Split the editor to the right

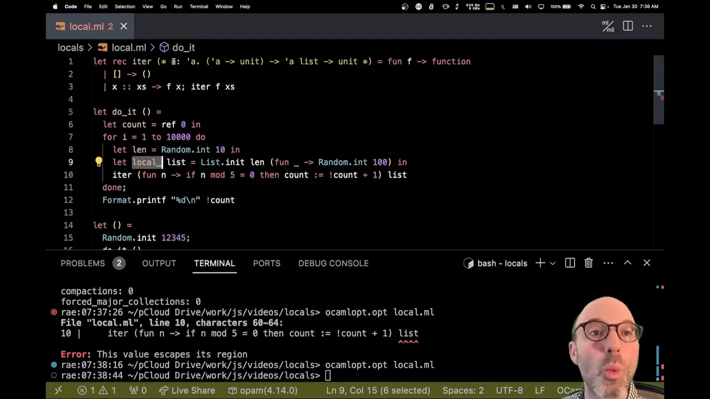pyautogui.click(x=628, y=26)
